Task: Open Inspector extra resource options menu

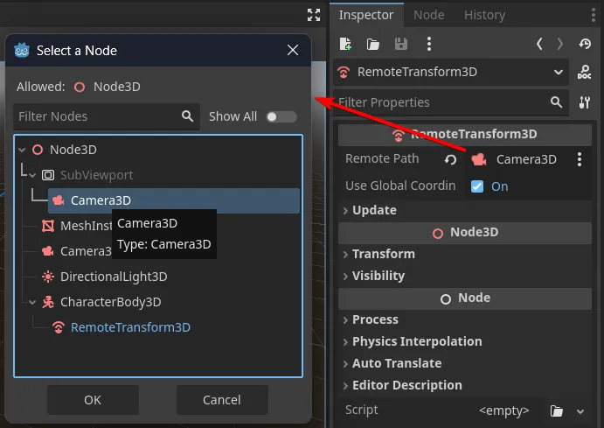Action: click(429, 44)
